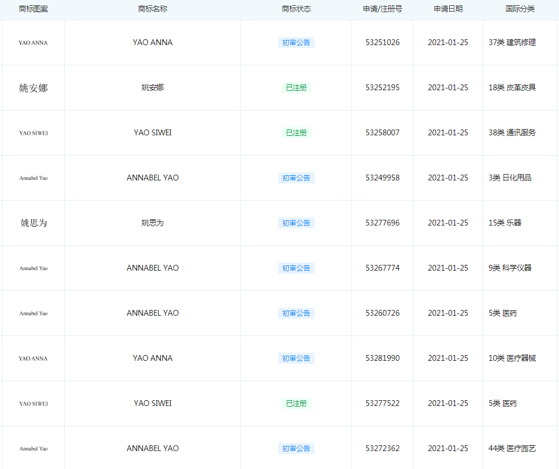
Task: Select ANNABEL YAO name in 44类 row
Action: coord(153,448)
